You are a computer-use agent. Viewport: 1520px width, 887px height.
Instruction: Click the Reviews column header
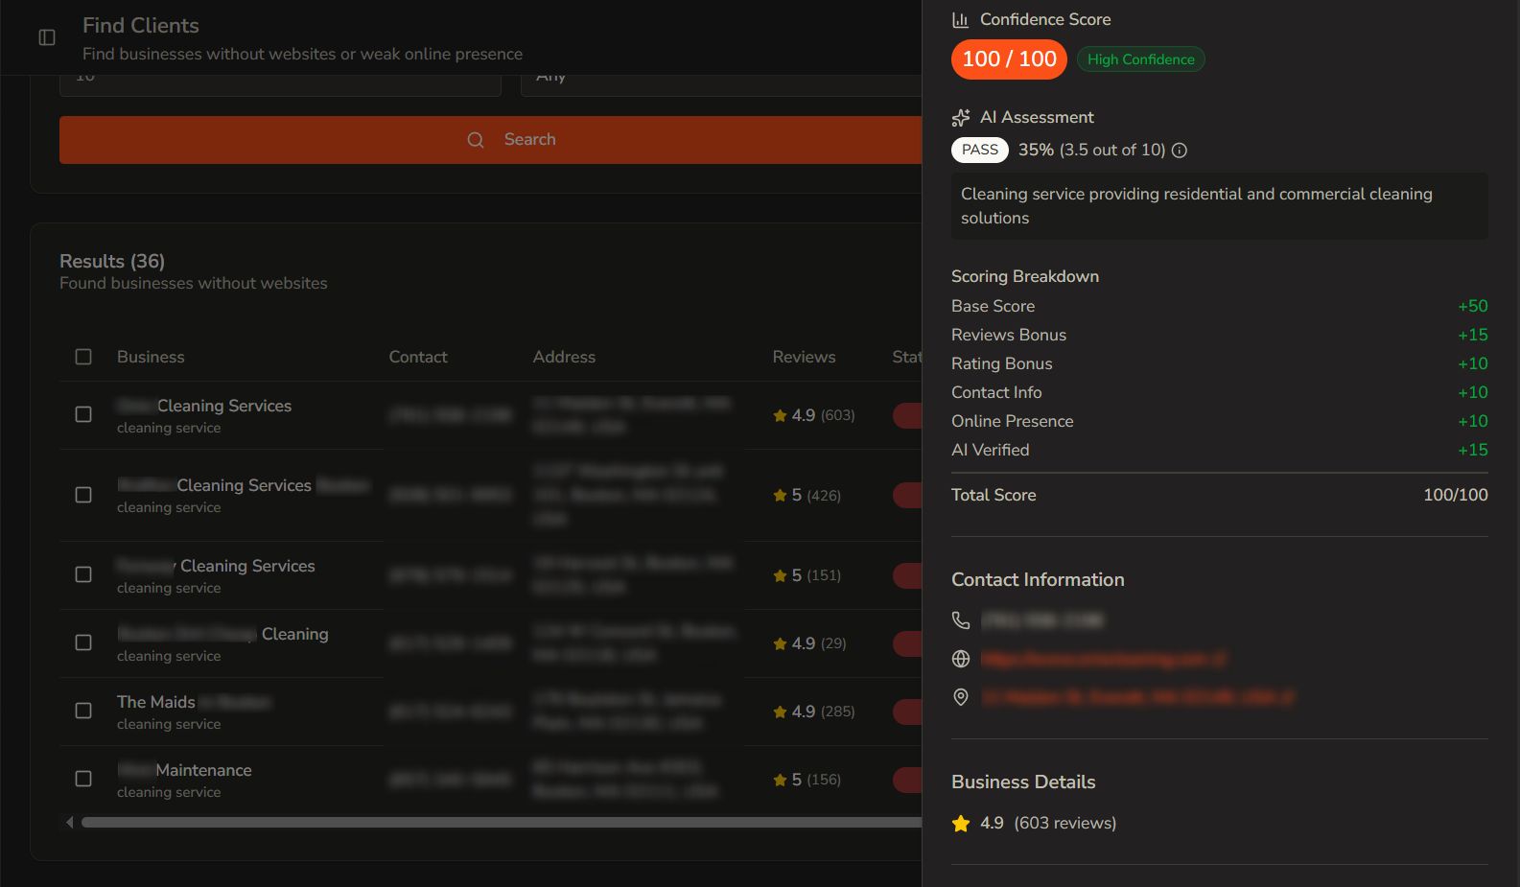pos(804,357)
